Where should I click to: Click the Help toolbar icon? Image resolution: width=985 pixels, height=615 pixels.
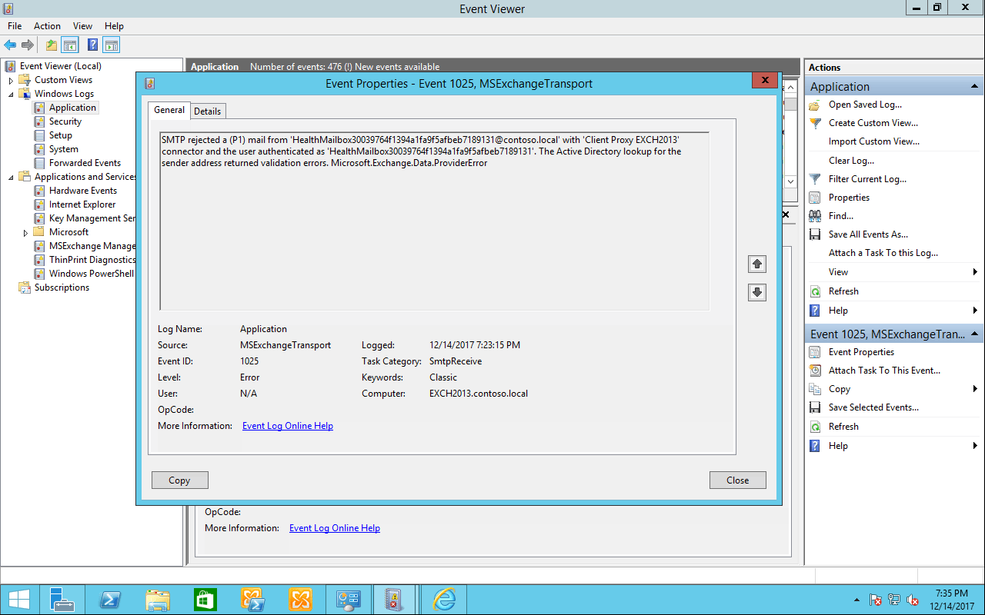(92, 45)
